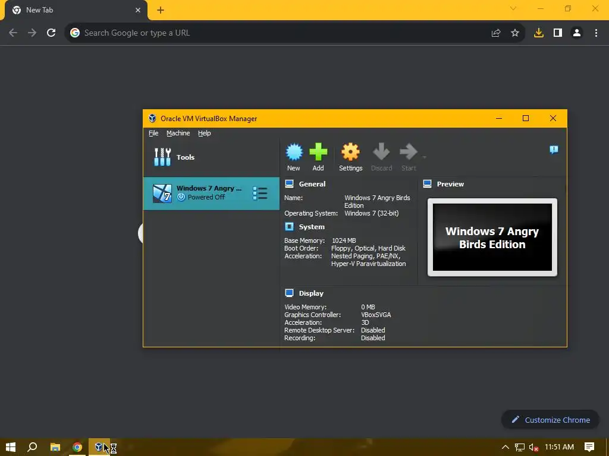Click the Windows 7 (32-bit) value
The width and height of the screenshot is (609, 456).
click(371, 213)
